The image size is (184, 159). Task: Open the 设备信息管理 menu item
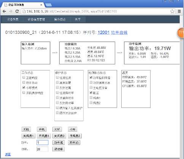pyautogui.click(x=36, y=19)
